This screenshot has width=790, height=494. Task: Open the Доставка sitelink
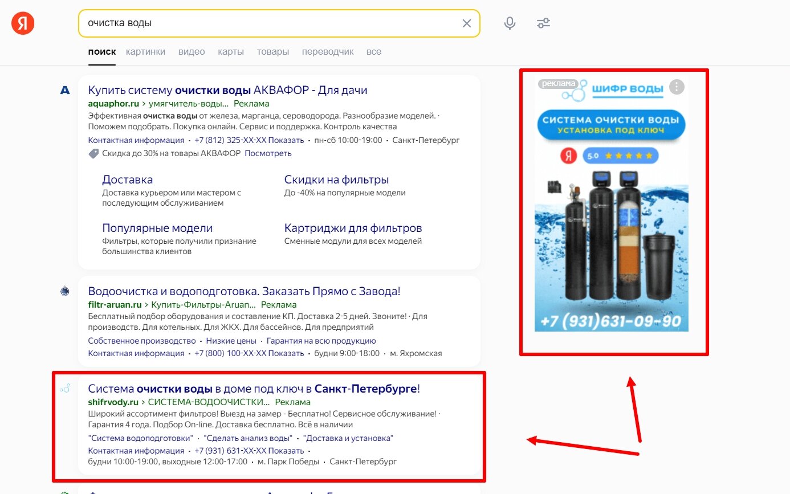(x=127, y=179)
